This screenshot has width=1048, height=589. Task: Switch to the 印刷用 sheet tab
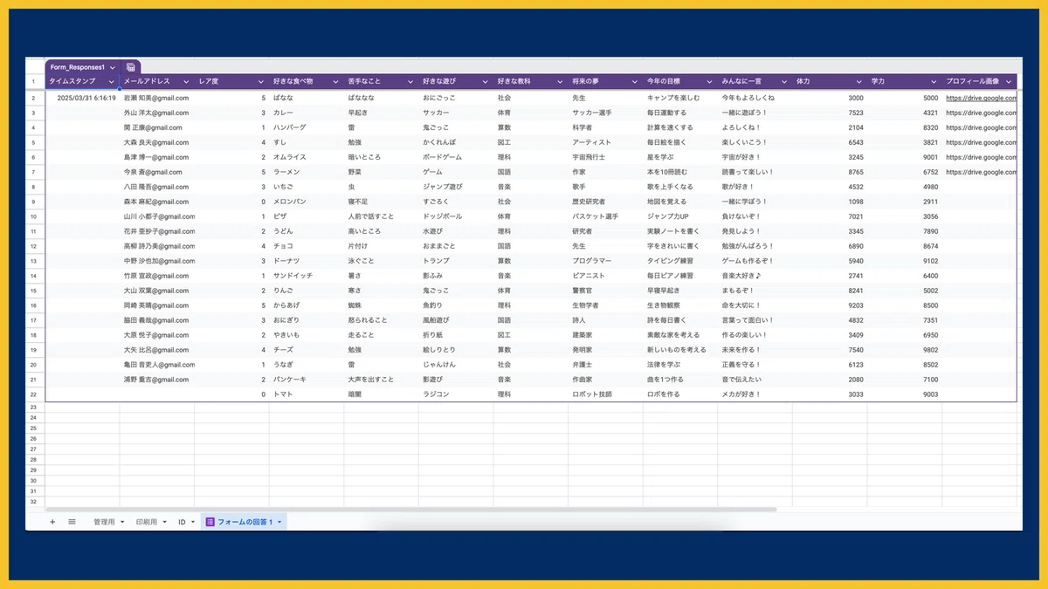click(x=147, y=522)
